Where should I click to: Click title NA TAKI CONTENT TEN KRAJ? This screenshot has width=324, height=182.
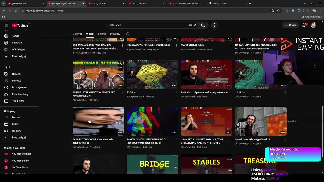point(256,47)
